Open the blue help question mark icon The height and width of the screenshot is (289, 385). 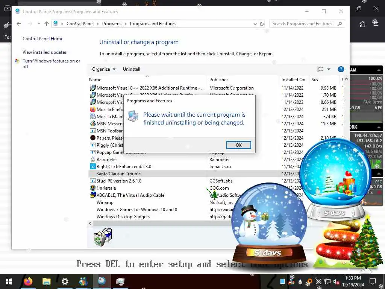tap(341, 69)
